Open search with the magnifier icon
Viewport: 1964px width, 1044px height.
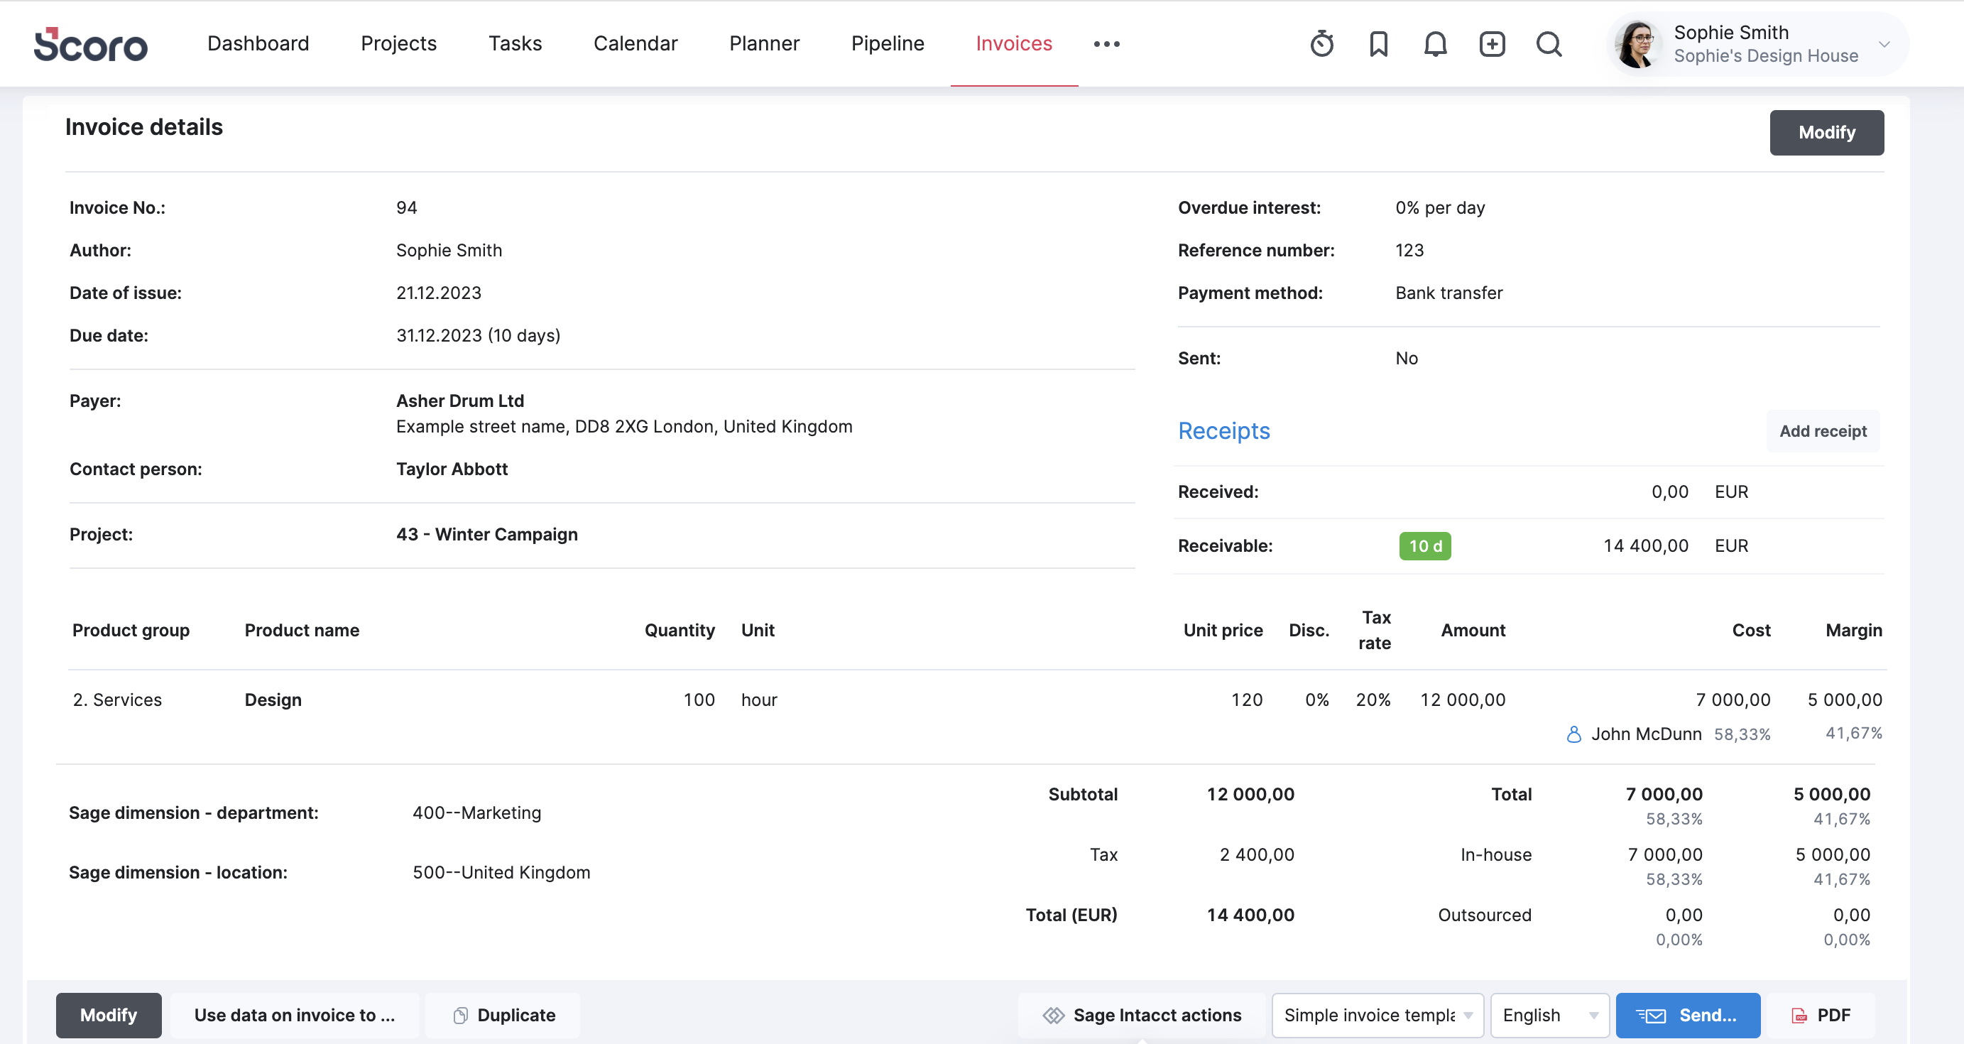click(x=1549, y=44)
